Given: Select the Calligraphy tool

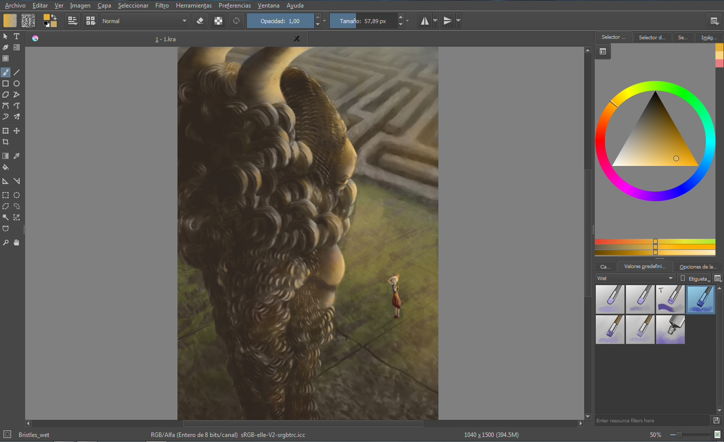Looking at the screenshot, I should tap(6, 47).
